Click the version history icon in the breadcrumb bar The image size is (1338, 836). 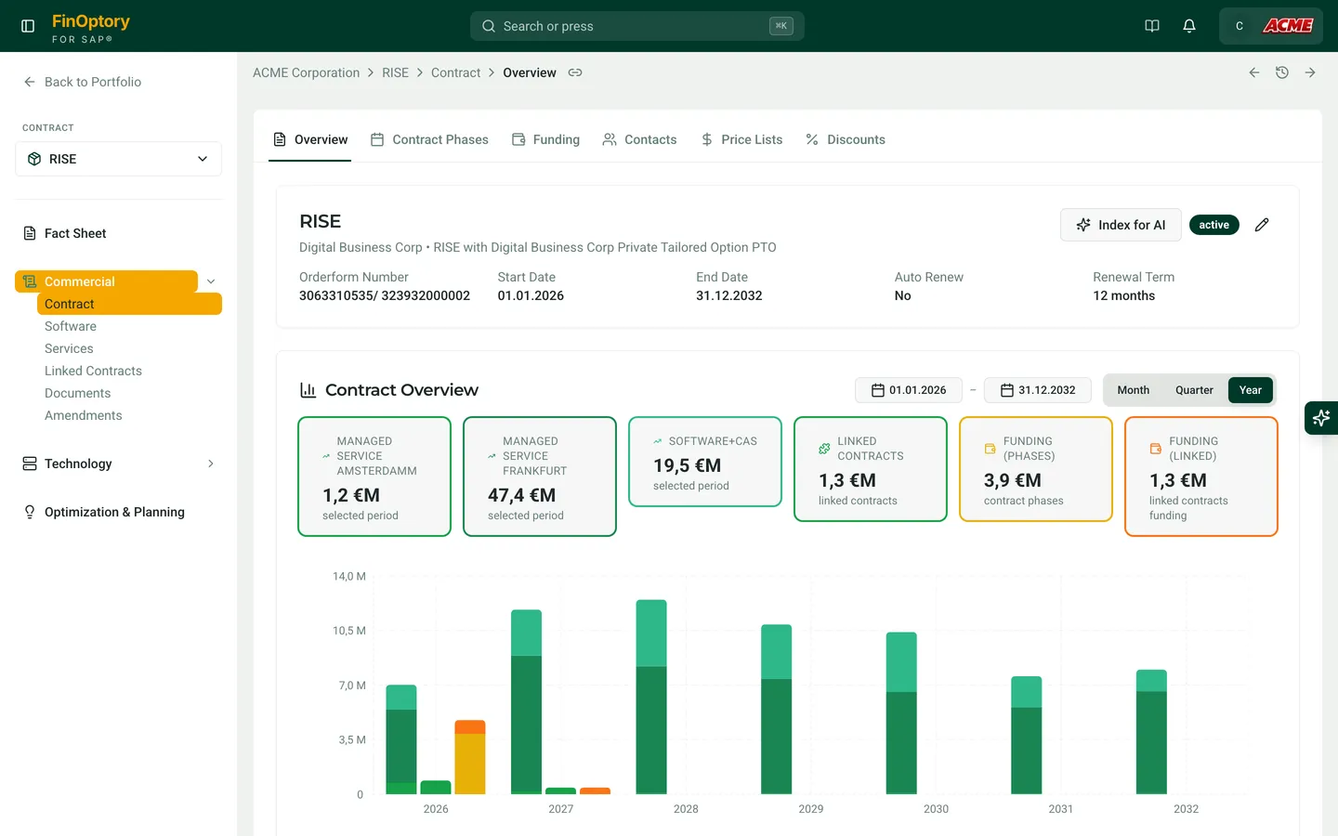1282,72
